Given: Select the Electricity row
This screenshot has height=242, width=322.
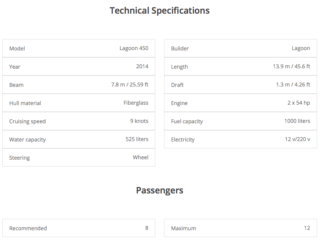Looking at the screenshot, I should coord(240,140).
